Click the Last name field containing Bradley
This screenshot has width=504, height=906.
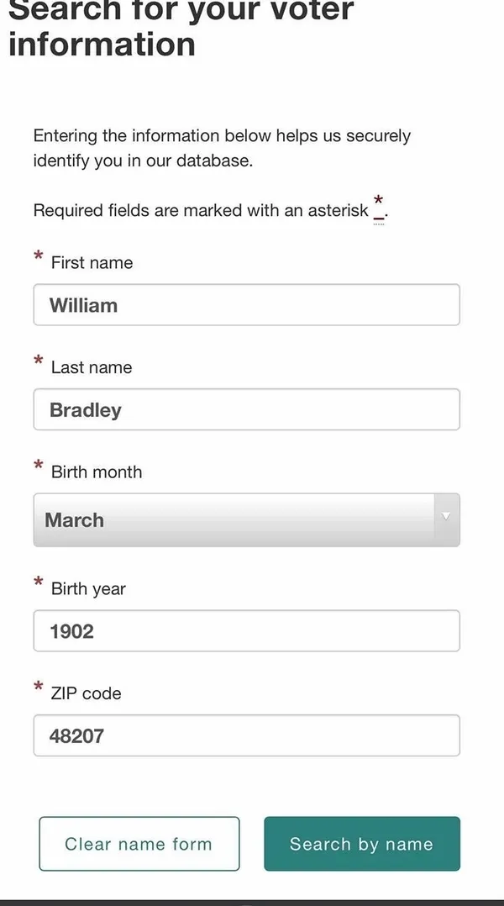pos(246,410)
